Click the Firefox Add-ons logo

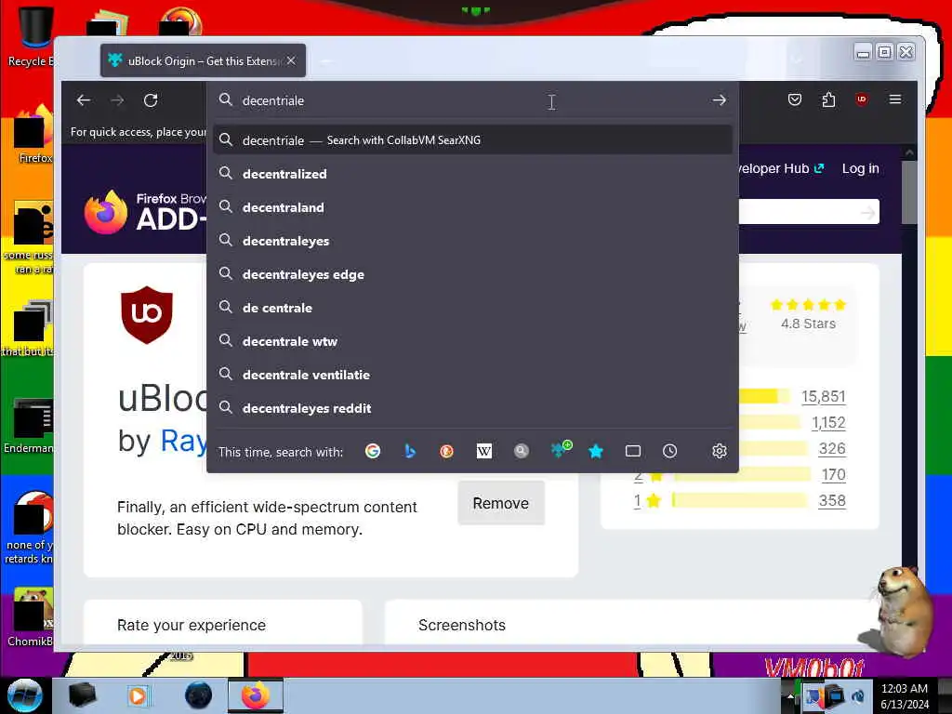(x=144, y=213)
